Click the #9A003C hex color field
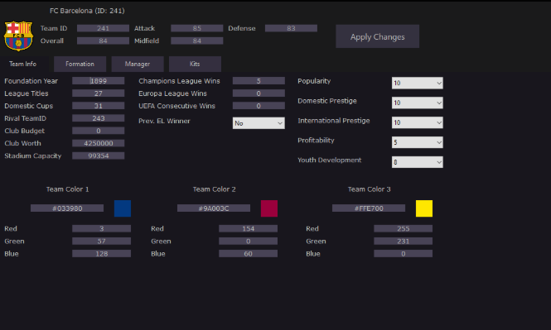Viewport: 551px width, 330px height. [214, 208]
